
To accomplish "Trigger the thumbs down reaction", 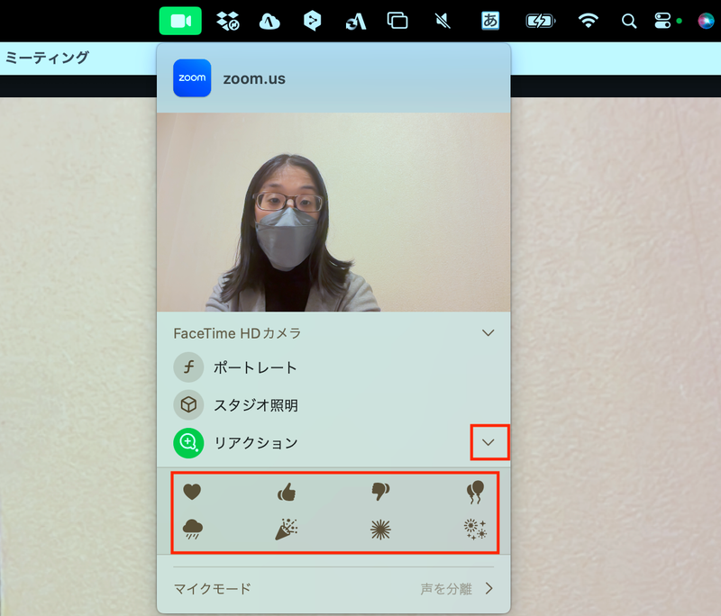I will tap(380, 492).
